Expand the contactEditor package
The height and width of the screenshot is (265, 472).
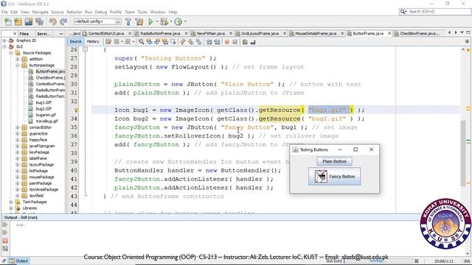pyautogui.click(x=18, y=127)
